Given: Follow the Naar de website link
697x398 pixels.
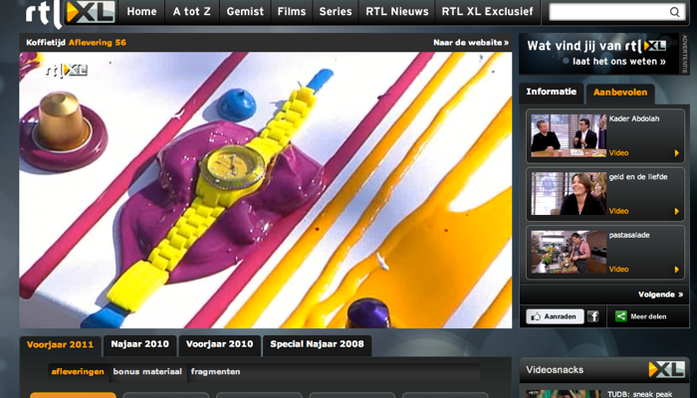Looking at the screenshot, I should [x=471, y=43].
